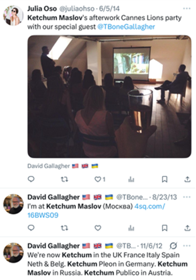The height and width of the screenshot is (280, 196).
Task: Open more options on Julia Oso's tweet
Action: (187, 8)
